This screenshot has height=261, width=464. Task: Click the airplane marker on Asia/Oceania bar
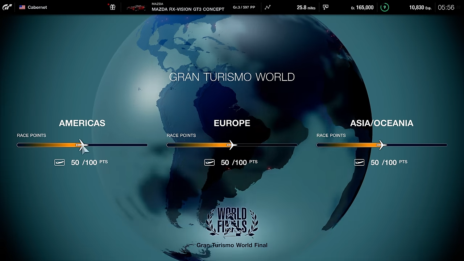(x=382, y=145)
